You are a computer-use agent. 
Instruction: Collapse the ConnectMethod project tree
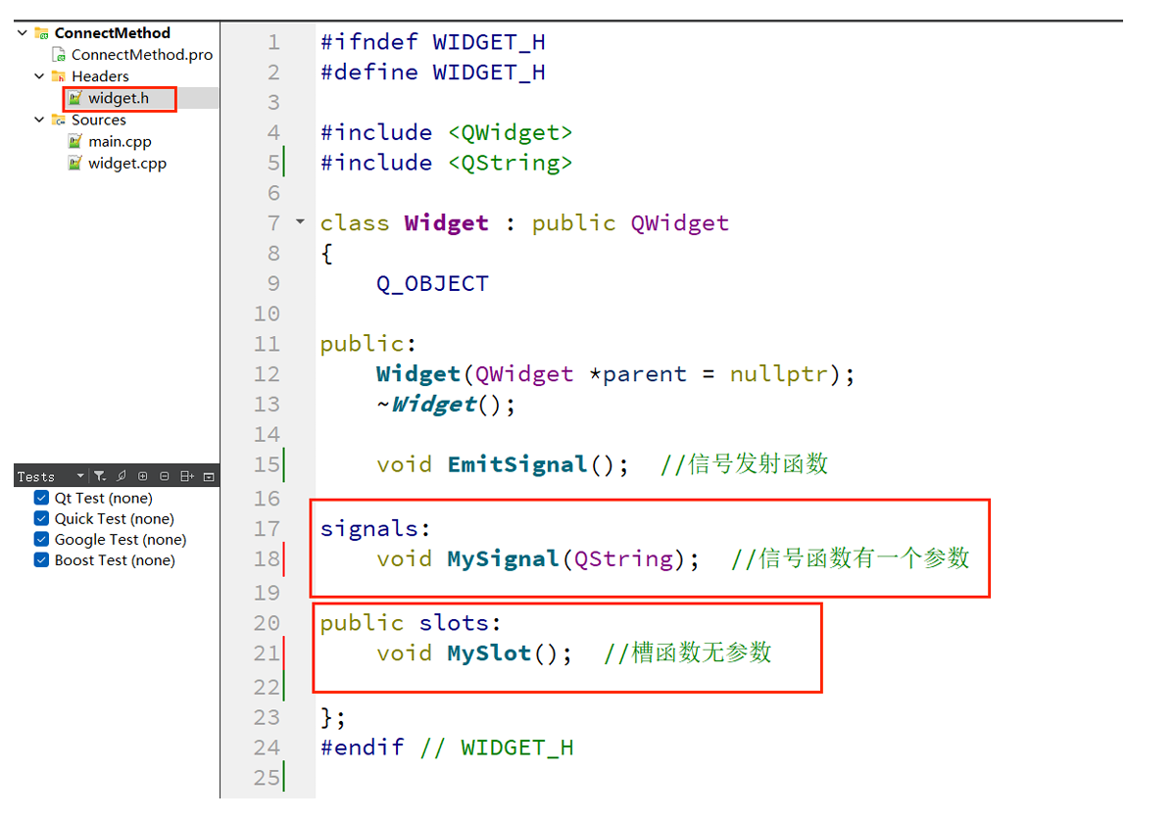coord(21,32)
